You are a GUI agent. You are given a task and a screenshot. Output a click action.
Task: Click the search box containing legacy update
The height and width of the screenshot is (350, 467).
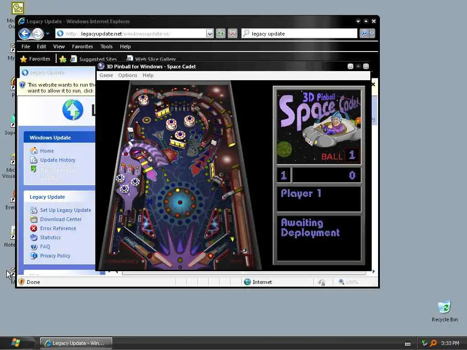299,34
